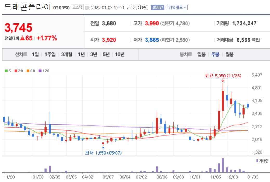The image size is (270, 182).
Task: Click the 최저 1,659 (05/07) low annotation
Action: [104, 153]
